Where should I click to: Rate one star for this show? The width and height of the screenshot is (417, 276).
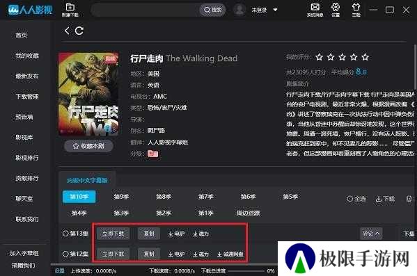[x=319, y=57]
